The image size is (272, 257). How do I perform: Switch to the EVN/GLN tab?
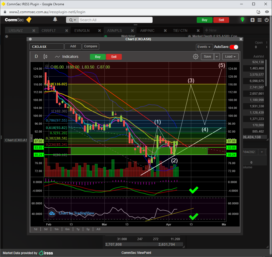[82, 31]
